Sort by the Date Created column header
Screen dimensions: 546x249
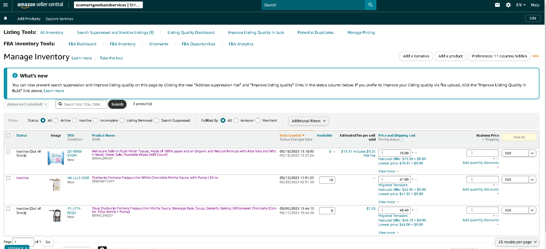tap(292, 135)
